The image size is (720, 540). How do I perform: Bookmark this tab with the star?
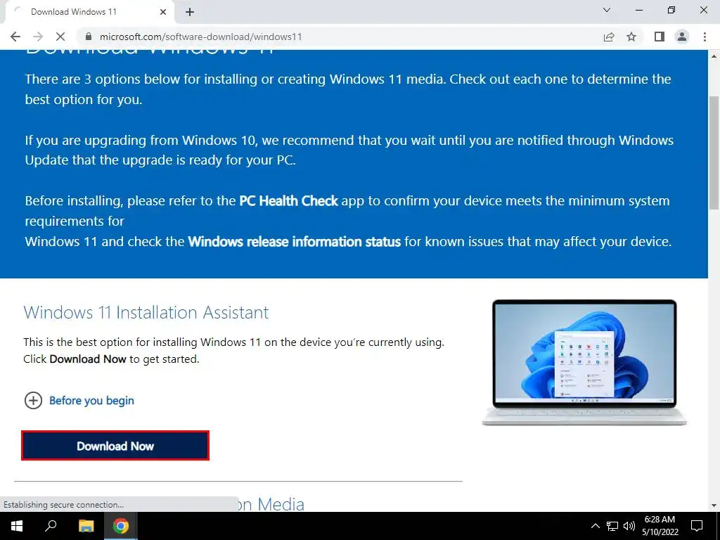631,37
